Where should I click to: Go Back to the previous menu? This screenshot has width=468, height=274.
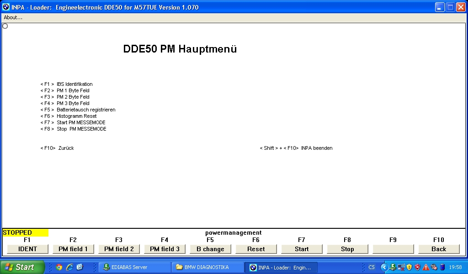tap(439, 249)
